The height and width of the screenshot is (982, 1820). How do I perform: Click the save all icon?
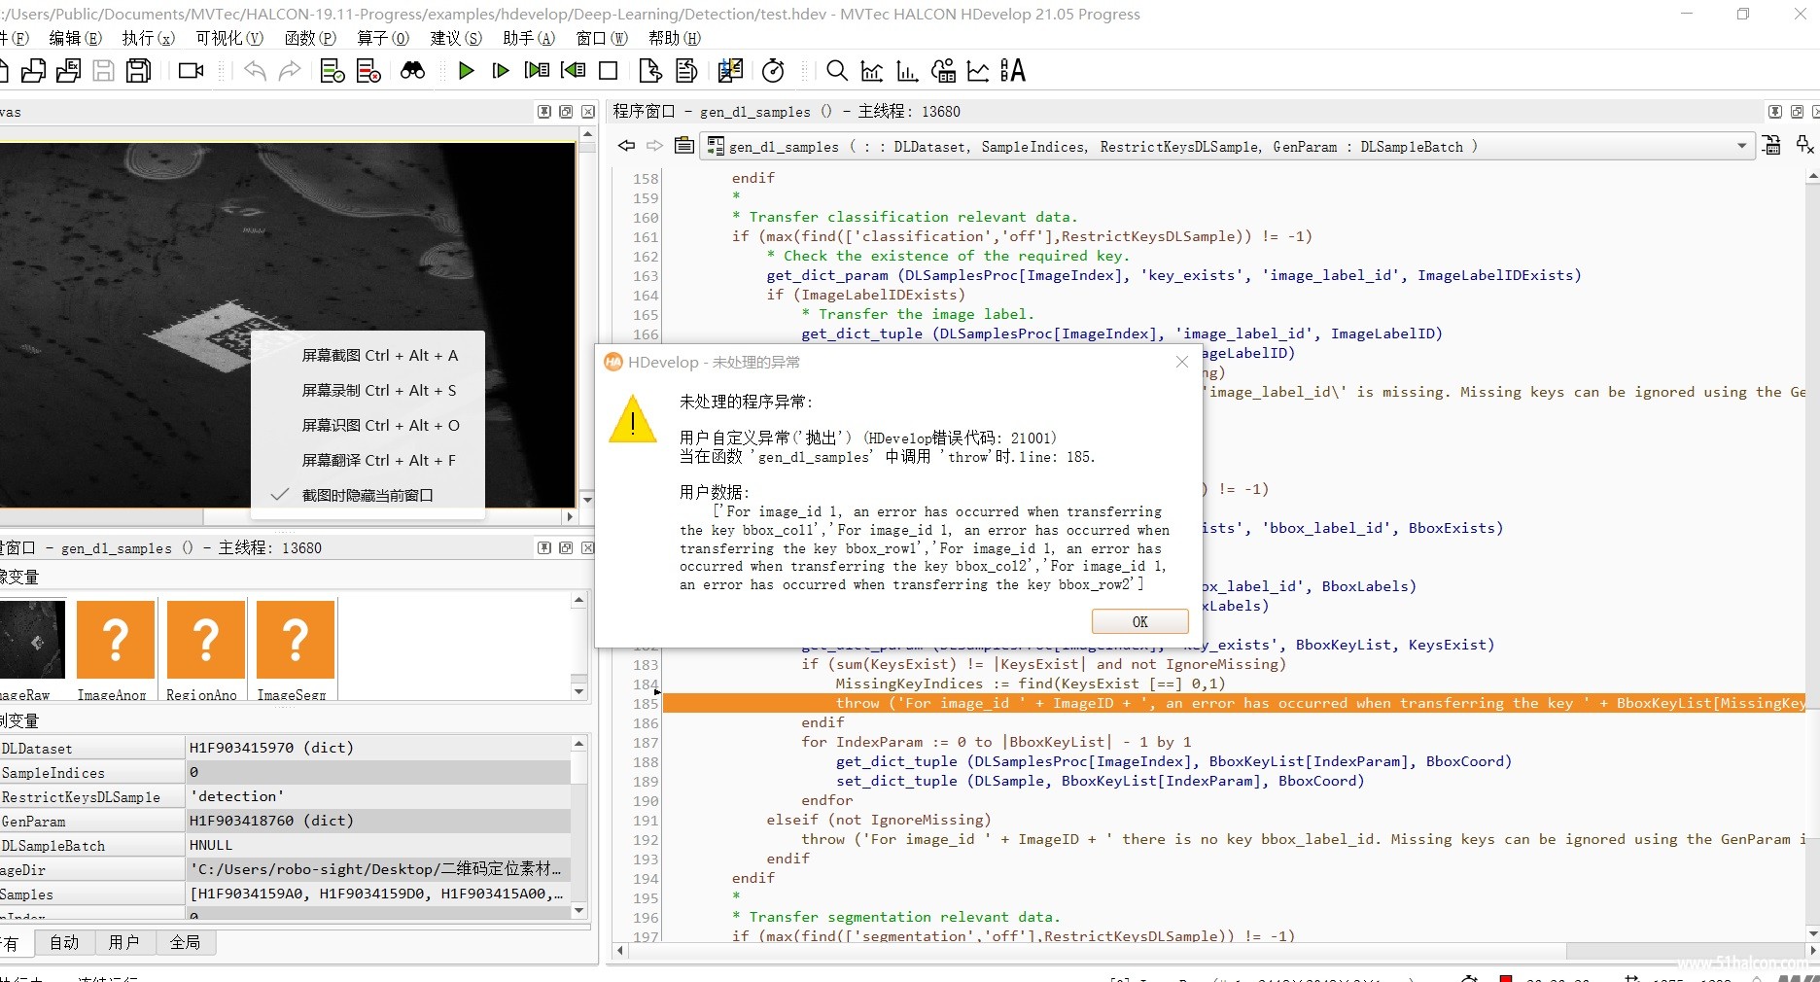pyautogui.click(x=139, y=71)
